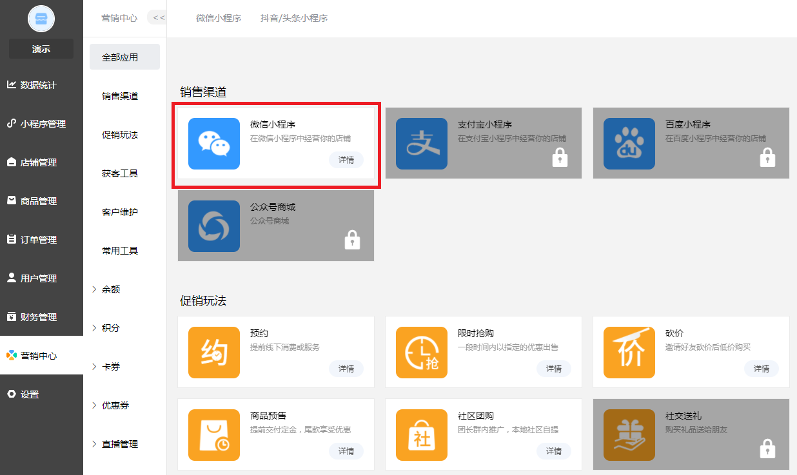Open 详情 for 砍价
The height and width of the screenshot is (475, 797).
click(762, 369)
